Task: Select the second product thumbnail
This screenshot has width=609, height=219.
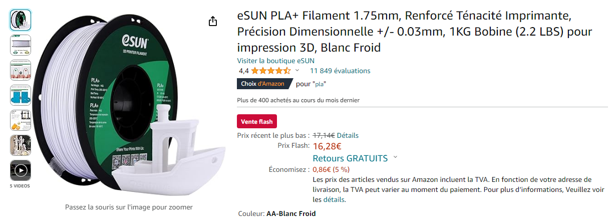Action: [21, 45]
